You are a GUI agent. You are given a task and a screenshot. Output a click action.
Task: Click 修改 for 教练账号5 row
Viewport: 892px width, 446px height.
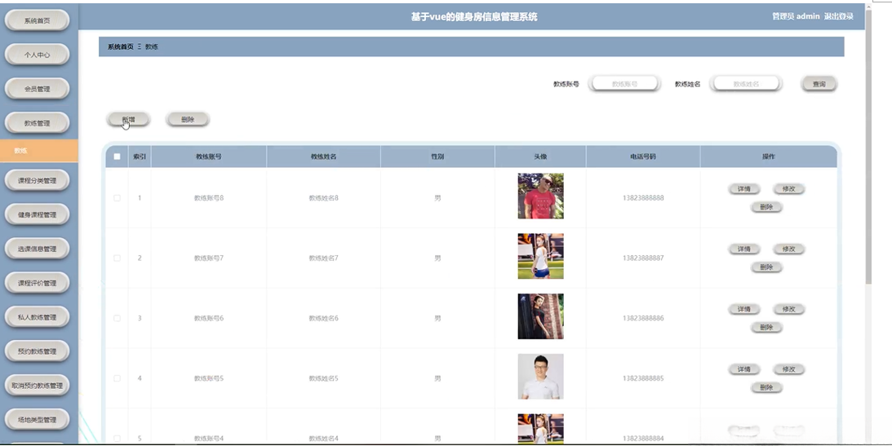[x=788, y=369]
